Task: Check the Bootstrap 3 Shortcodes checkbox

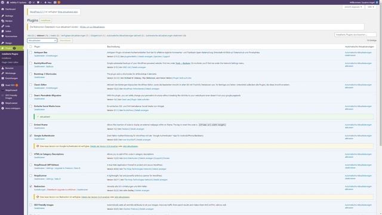Action: (30, 74)
